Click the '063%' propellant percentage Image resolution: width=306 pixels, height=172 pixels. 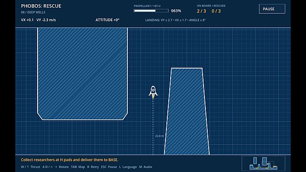176,11
